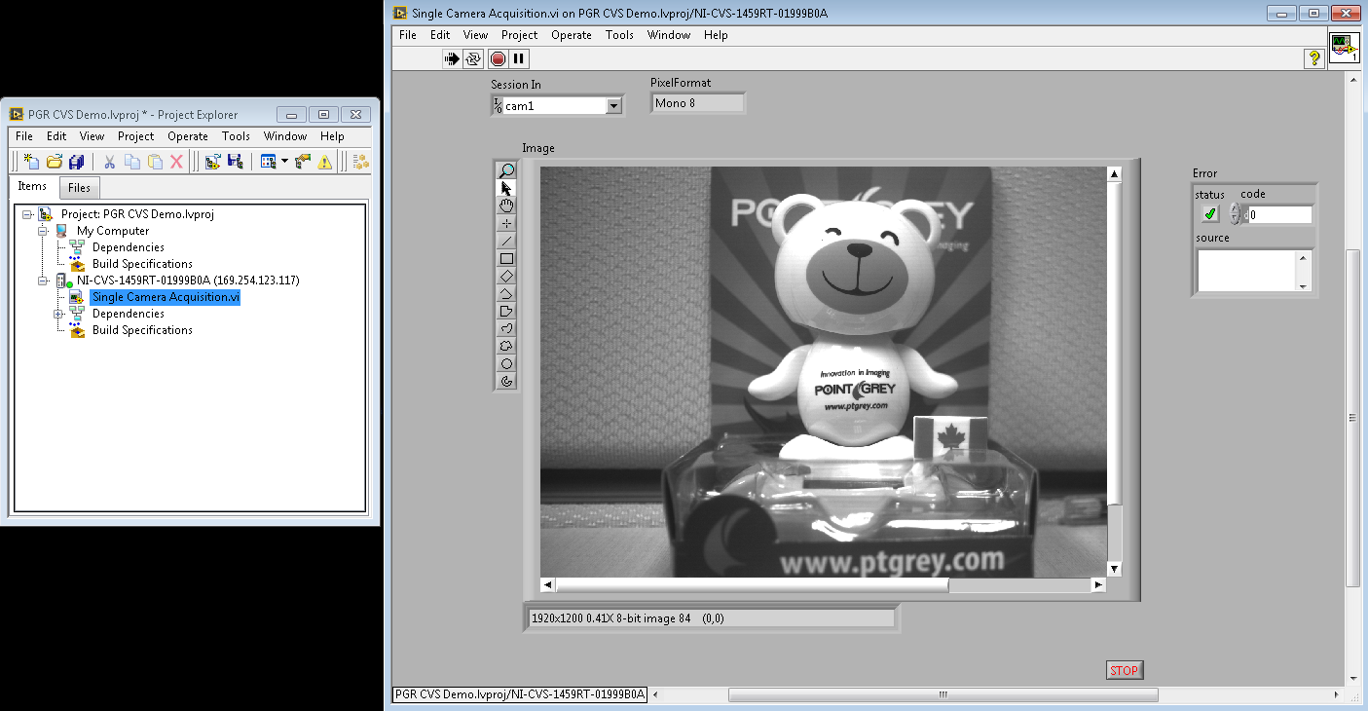Click the Filter project view icon
Image resolution: width=1368 pixels, height=711 pixels.
[269, 162]
